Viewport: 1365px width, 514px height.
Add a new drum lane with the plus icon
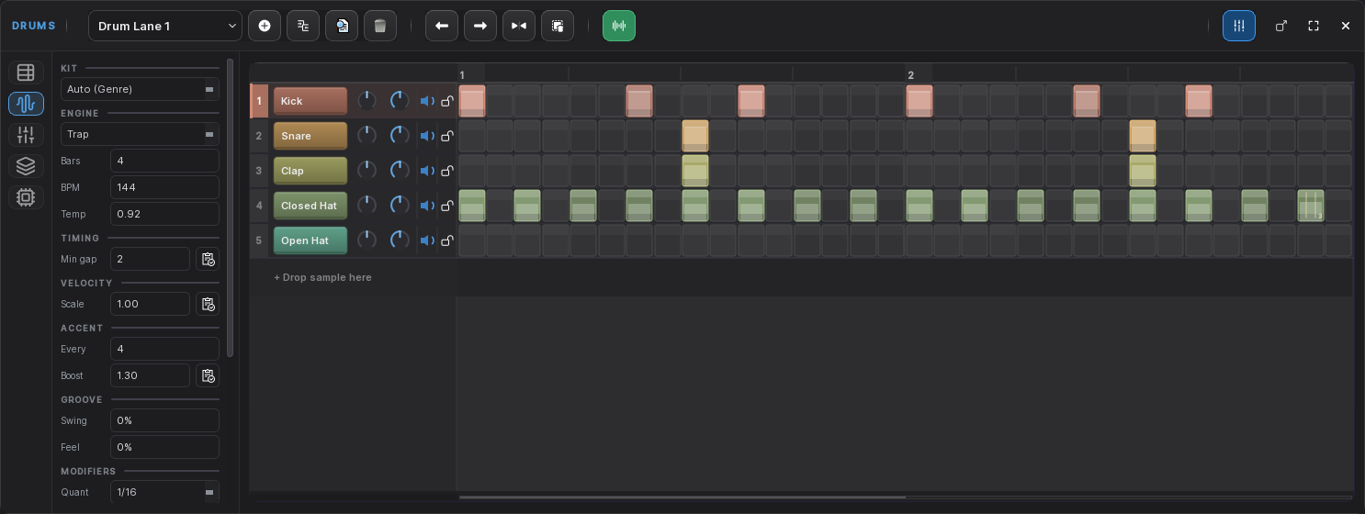265,26
